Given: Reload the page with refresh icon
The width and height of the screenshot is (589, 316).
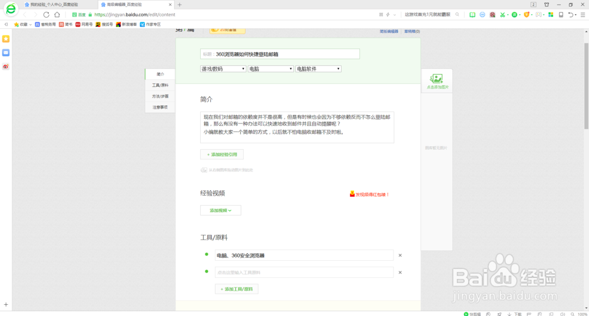Looking at the screenshot, I should point(46,15).
